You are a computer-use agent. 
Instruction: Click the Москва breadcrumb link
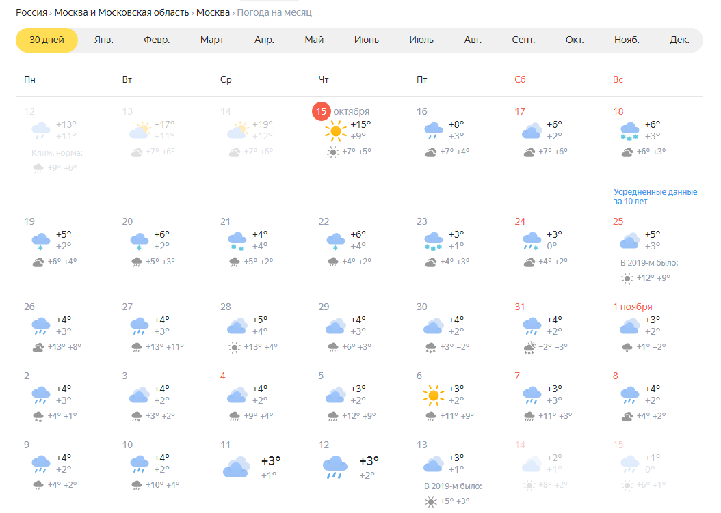click(213, 13)
